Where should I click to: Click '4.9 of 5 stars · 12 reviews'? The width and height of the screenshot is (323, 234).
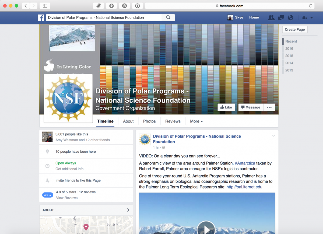pos(76,192)
